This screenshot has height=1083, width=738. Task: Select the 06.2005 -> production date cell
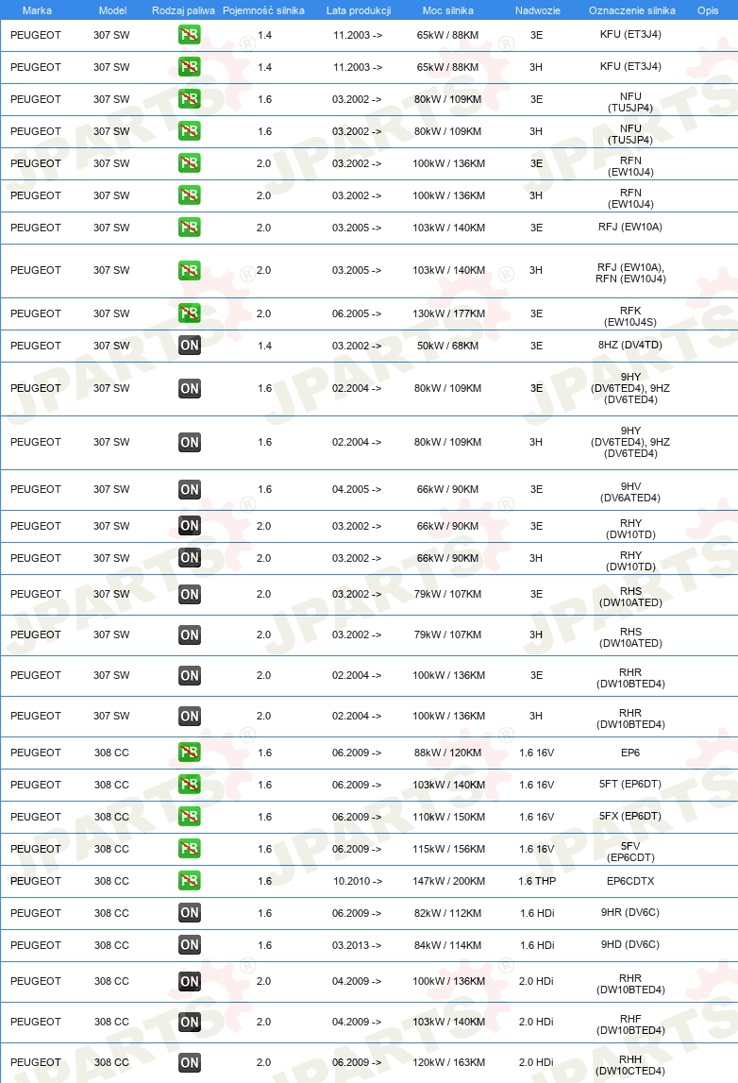click(356, 313)
